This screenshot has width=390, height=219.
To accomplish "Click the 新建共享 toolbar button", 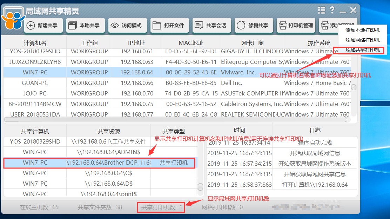I will [43, 25].
